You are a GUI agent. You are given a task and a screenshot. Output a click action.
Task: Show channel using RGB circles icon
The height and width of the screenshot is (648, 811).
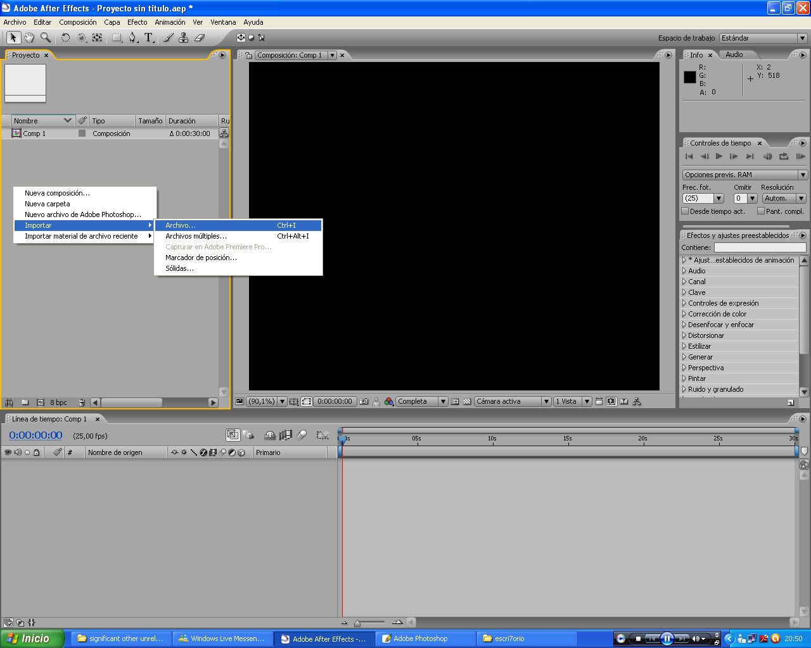point(388,401)
